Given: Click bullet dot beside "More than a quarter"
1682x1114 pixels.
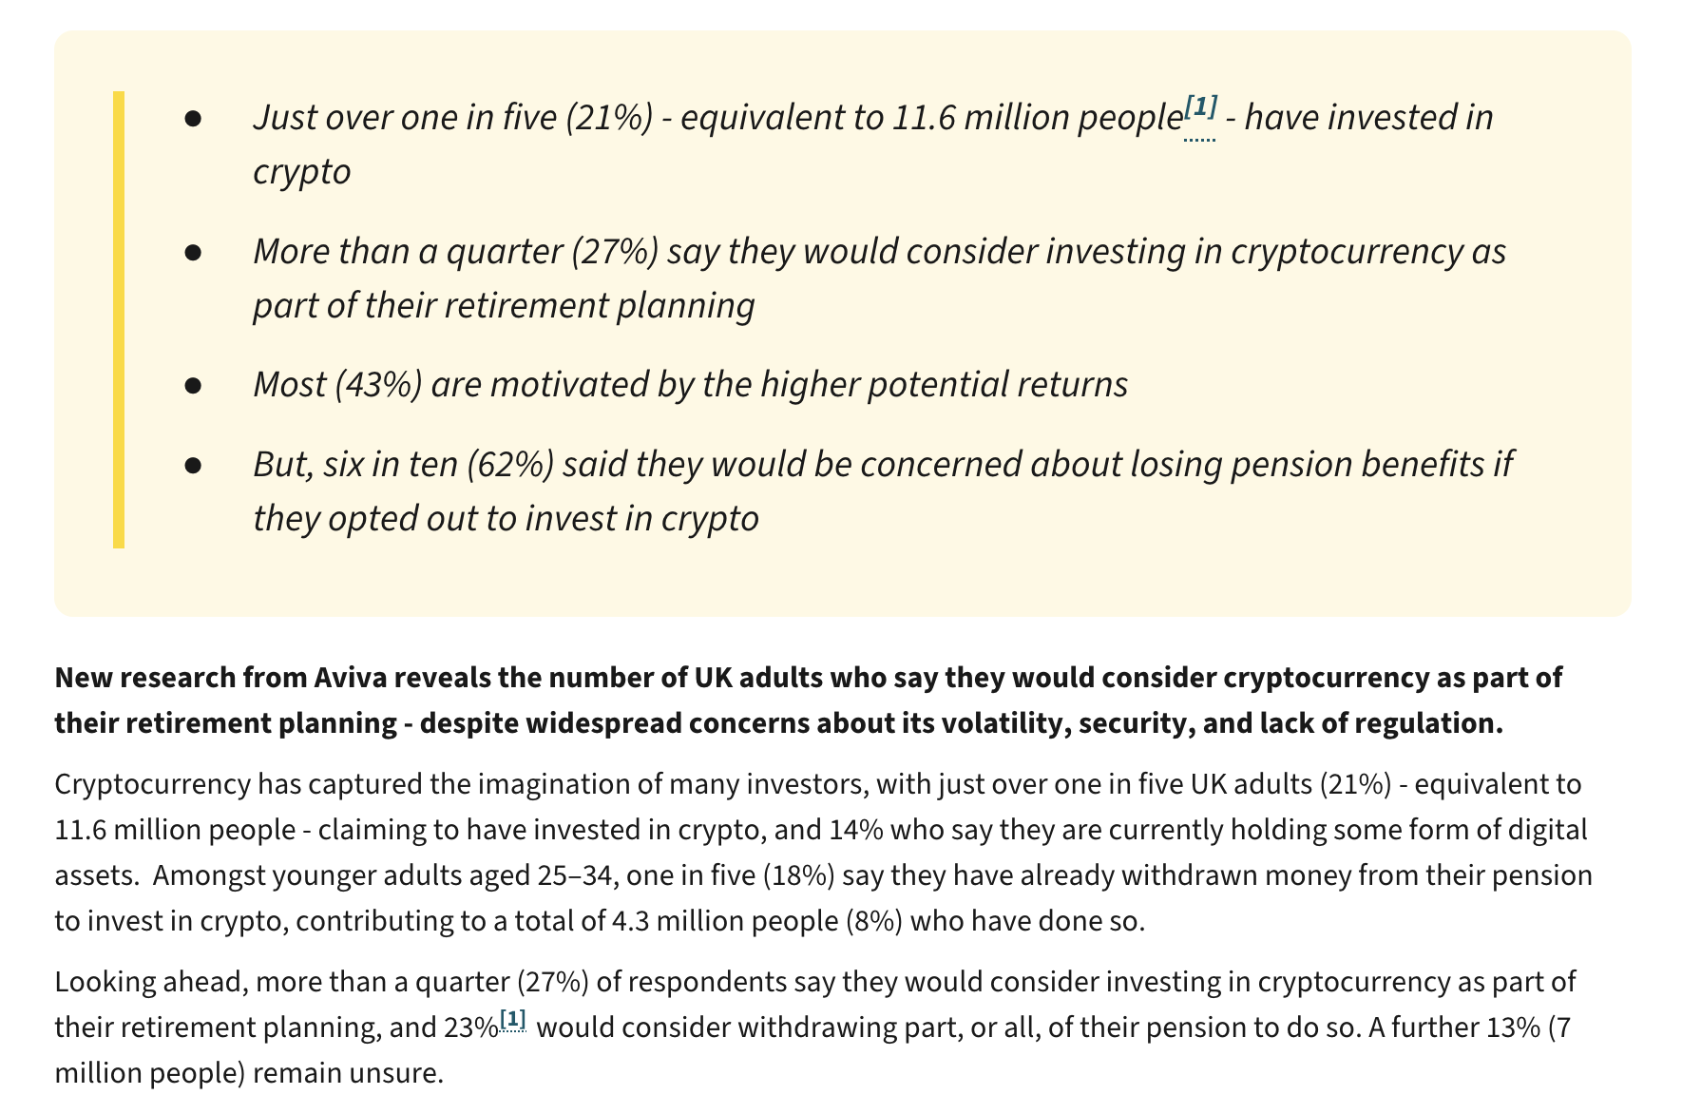Looking at the screenshot, I should tap(194, 252).
